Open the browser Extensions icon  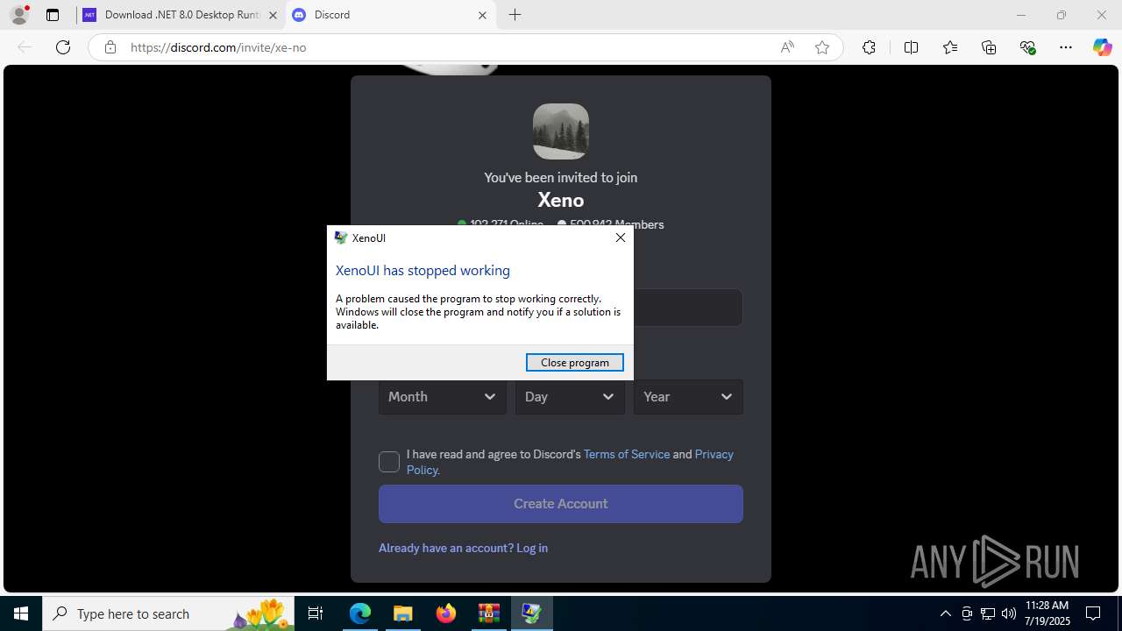pyautogui.click(x=869, y=47)
